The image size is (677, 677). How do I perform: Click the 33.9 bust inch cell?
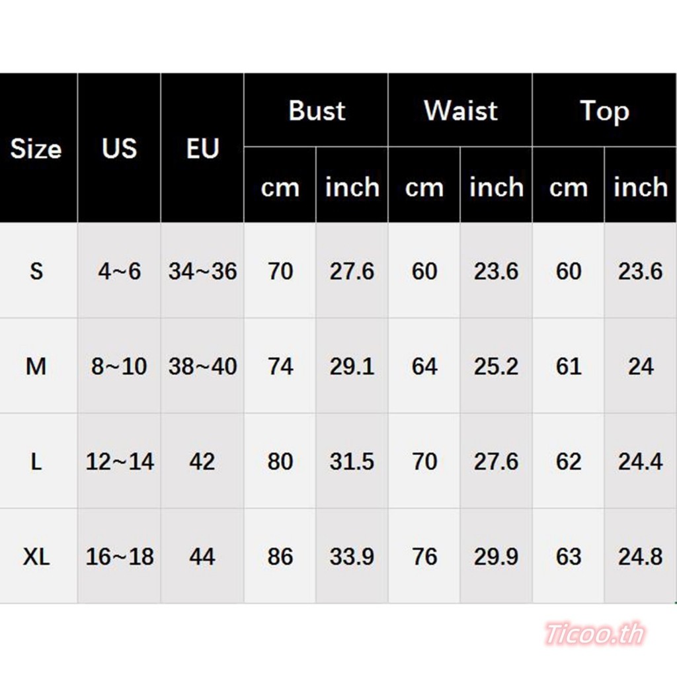point(352,556)
